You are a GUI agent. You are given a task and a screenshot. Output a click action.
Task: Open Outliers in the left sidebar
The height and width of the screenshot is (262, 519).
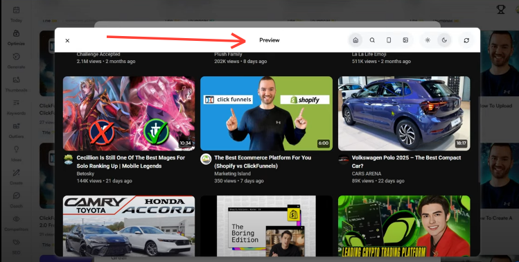tap(16, 130)
